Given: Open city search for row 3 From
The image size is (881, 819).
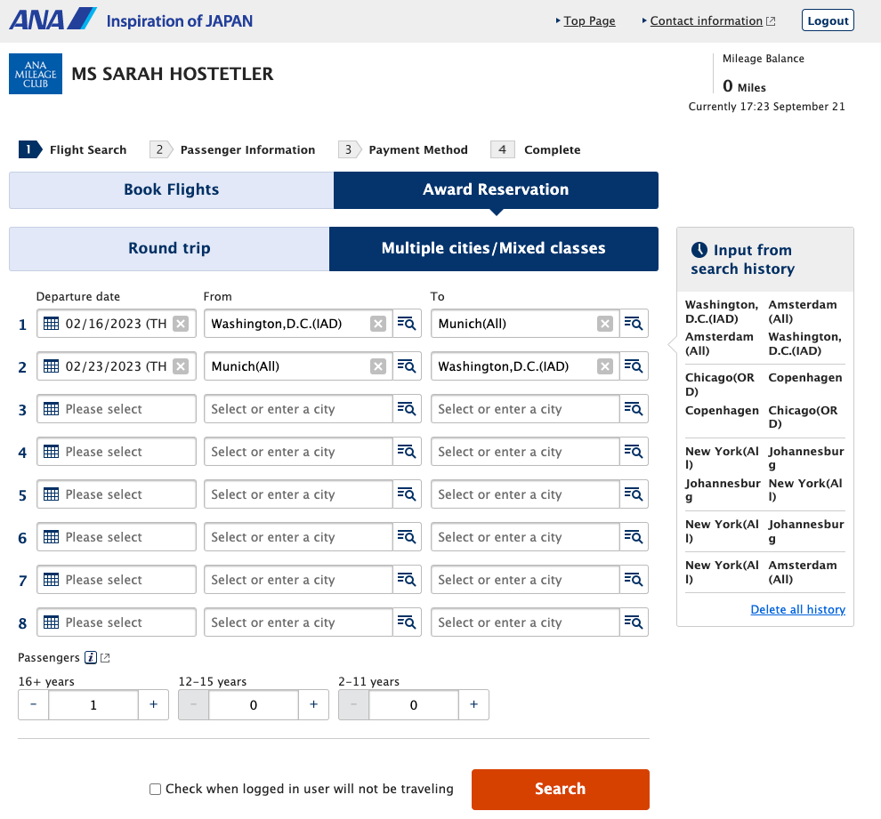Looking at the screenshot, I should tap(407, 409).
